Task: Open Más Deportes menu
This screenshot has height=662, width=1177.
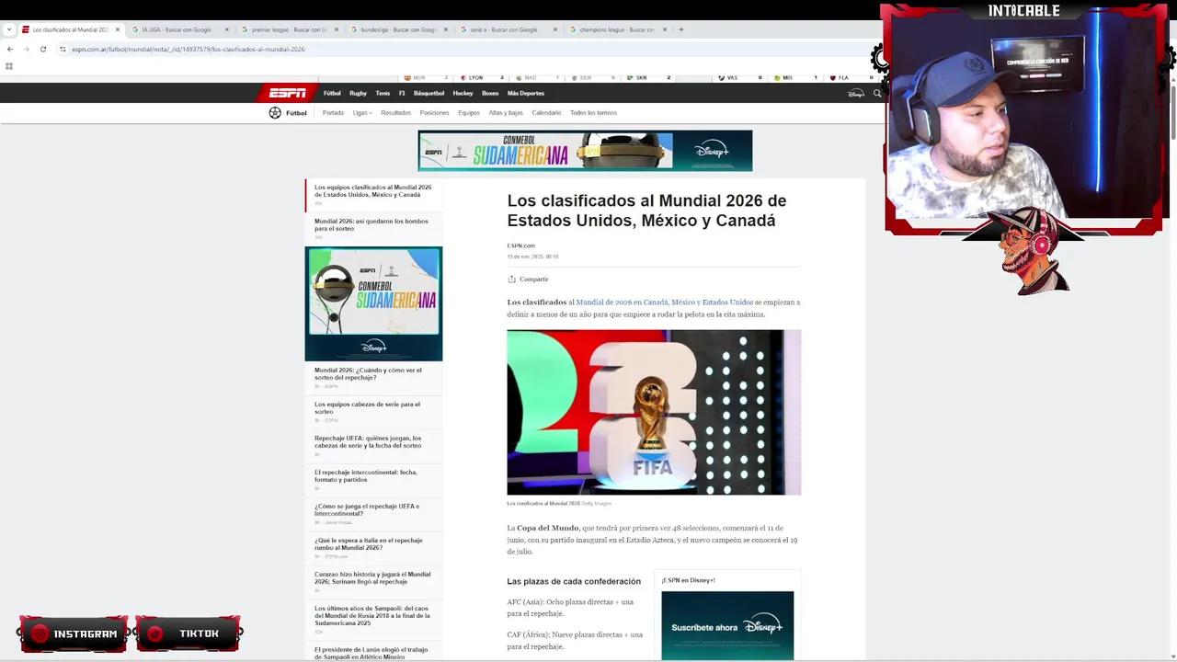Action: tap(526, 93)
